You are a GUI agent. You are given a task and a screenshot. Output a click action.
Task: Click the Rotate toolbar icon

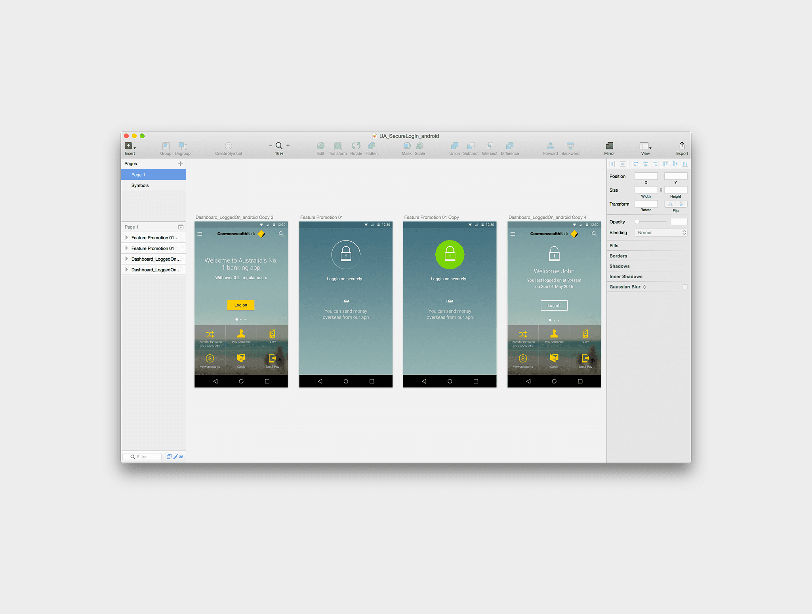coord(356,146)
